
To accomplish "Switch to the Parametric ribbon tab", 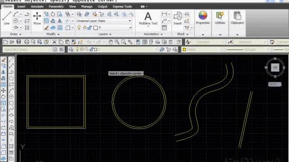I will pos(56,7).
